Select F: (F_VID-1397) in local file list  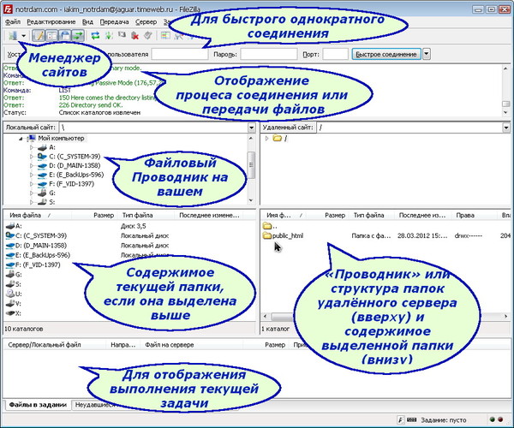(x=38, y=265)
